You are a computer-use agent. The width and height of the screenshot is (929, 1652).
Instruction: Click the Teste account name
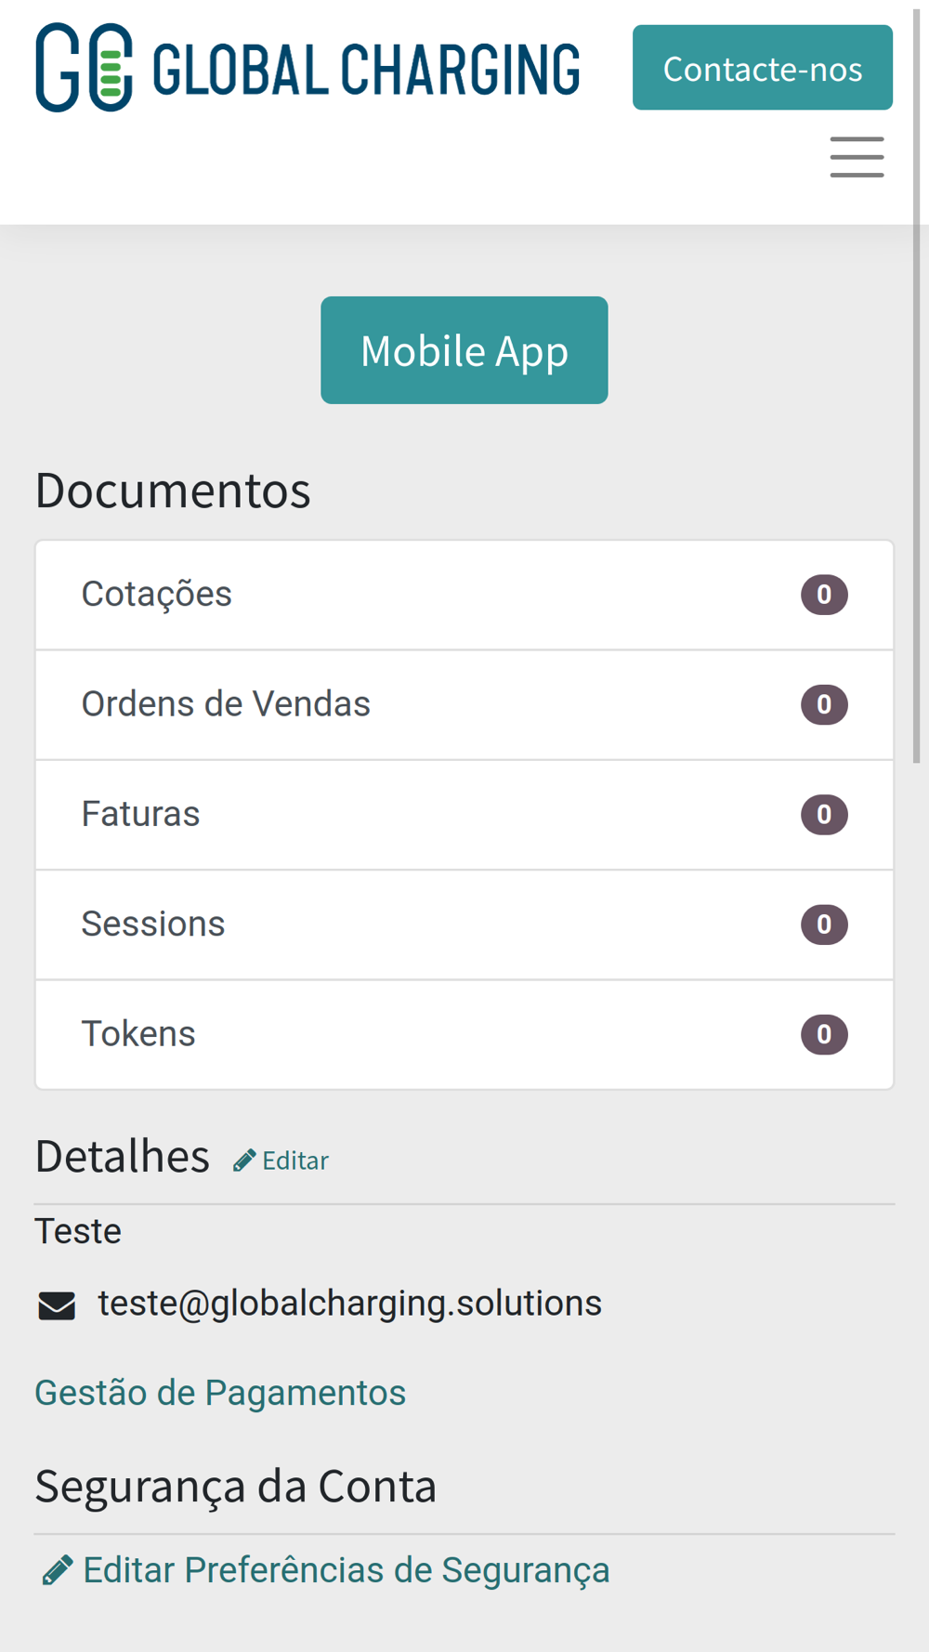(78, 1231)
